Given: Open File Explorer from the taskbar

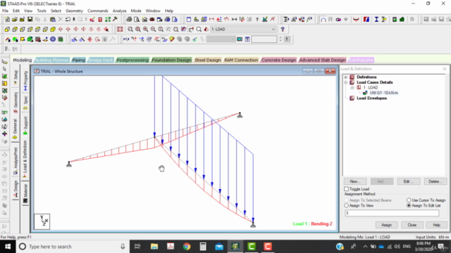Looking at the screenshot, I should (154, 247).
